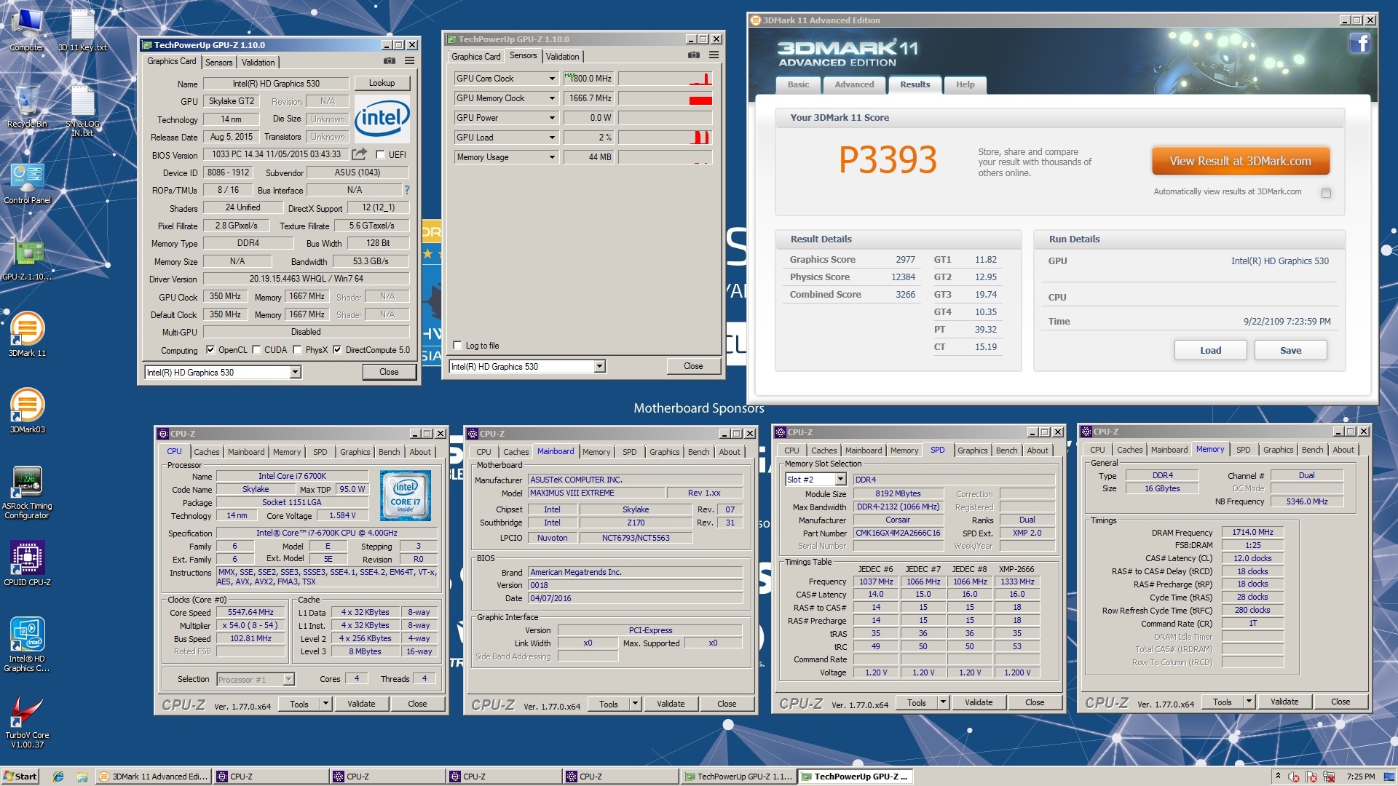Click the BIOS export share icon in GPU-Z
The image size is (1398, 786).
click(x=359, y=154)
